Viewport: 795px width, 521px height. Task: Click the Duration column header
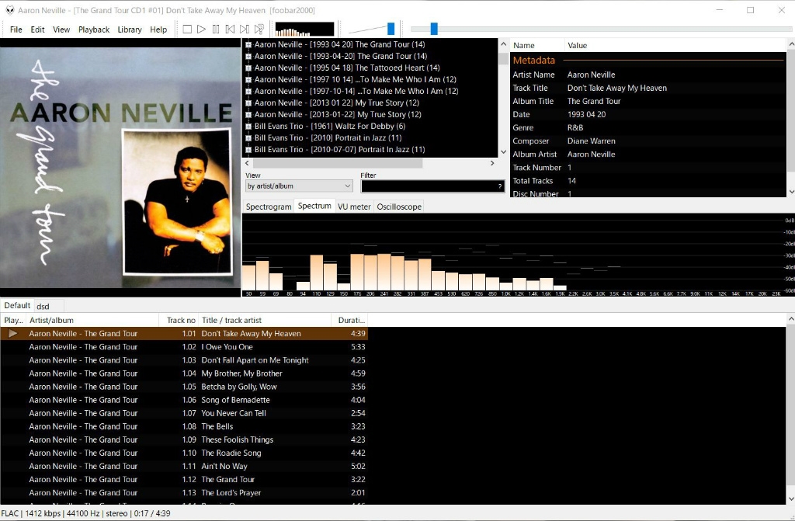pos(347,320)
